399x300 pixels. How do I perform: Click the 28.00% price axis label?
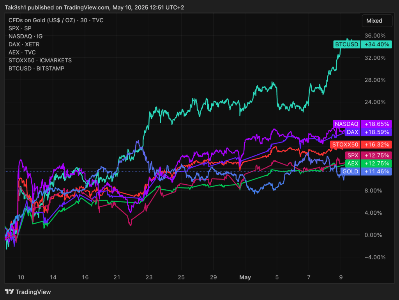pos(375,80)
